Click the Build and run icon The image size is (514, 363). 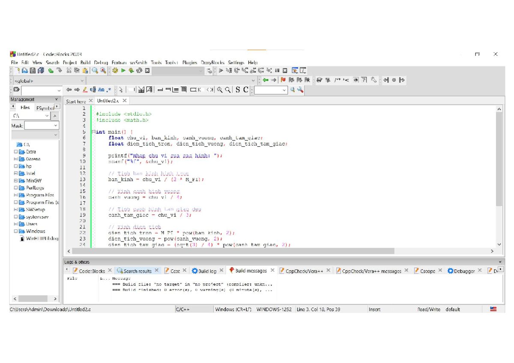131,70
